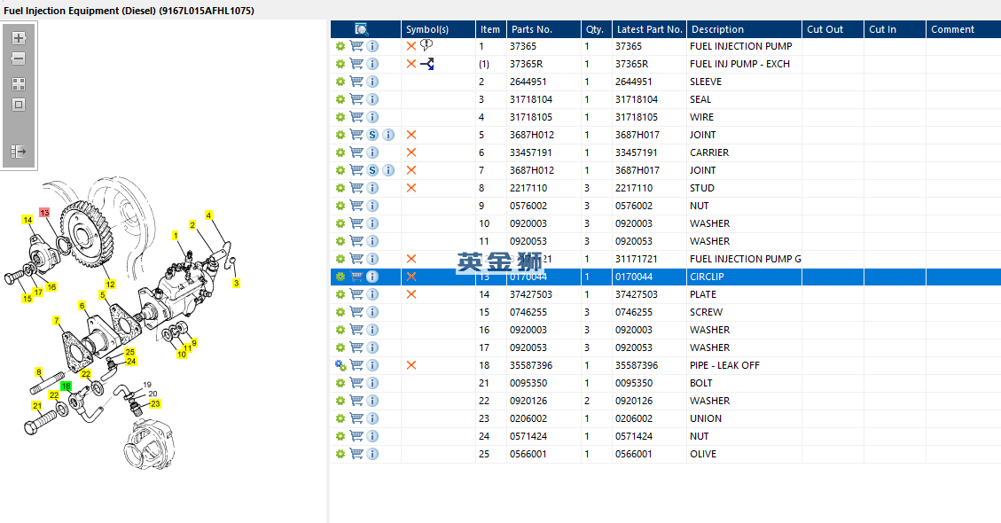Click the single square fit-view icon

click(x=18, y=105)
